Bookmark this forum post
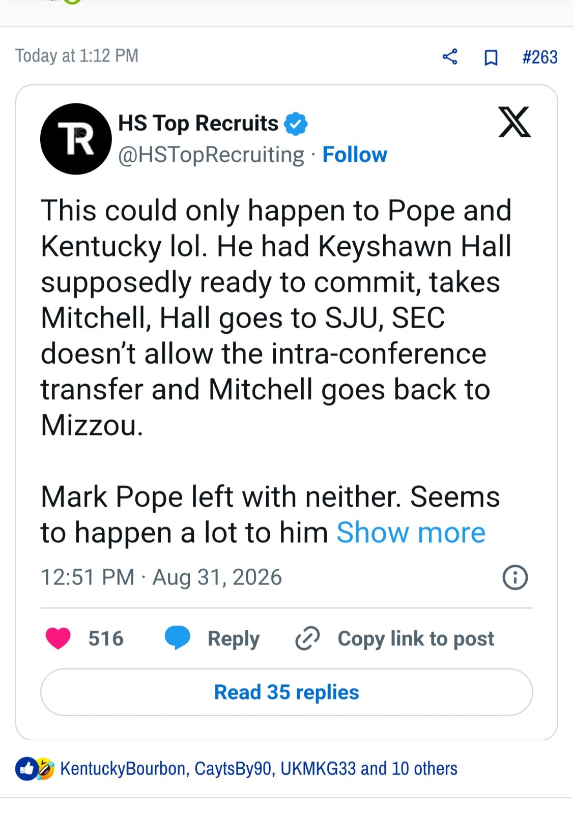573x814 pixels. pyautogui.click(x=491, y=57)
